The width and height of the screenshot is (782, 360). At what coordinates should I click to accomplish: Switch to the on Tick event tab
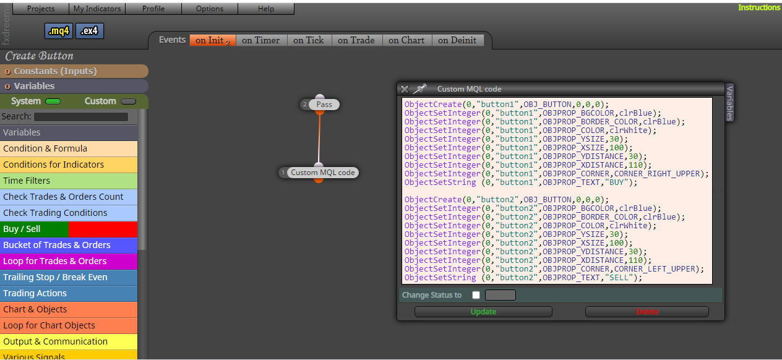[x=309, y=40]
